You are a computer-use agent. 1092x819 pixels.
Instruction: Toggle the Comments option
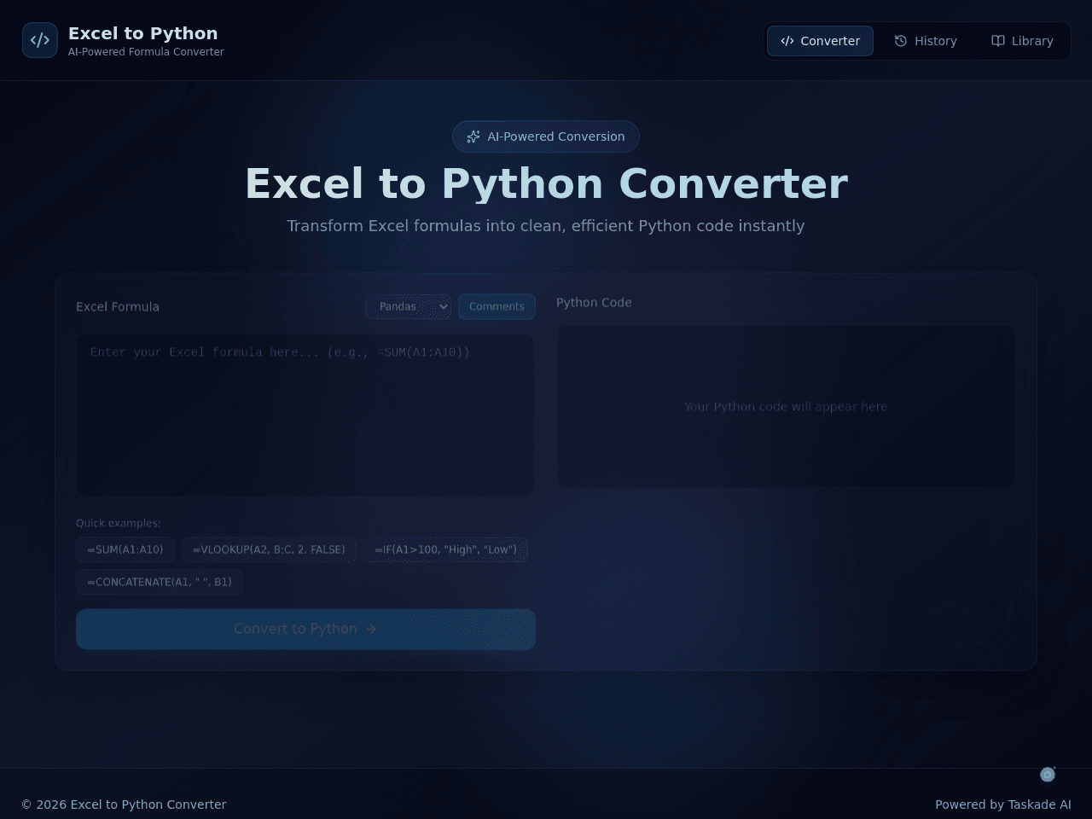[x=497, y=306]
